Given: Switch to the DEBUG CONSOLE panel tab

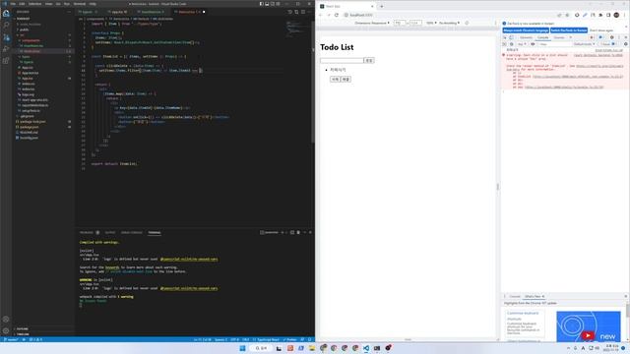Looking at the screenshot, I should 132,232.
